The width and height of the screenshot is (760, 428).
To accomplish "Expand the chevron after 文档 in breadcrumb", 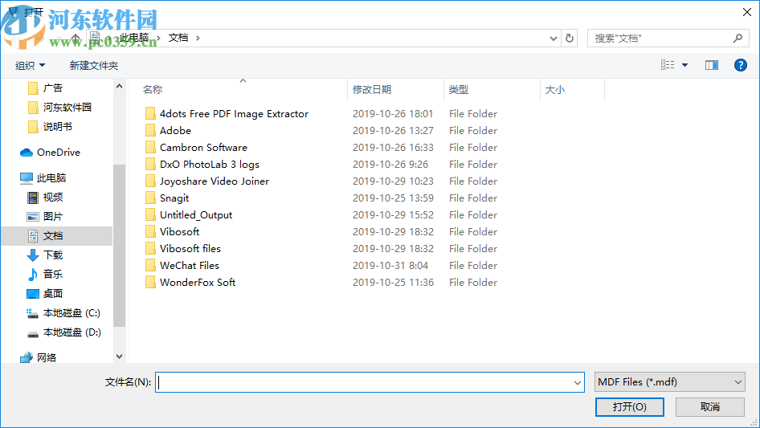I will click(x=198, y=38).
